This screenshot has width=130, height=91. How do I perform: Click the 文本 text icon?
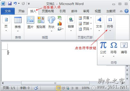tap(99, 19)
